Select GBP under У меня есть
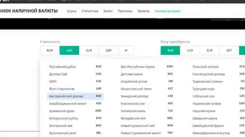This screenshot has height=137, width=245. point(109,51)
